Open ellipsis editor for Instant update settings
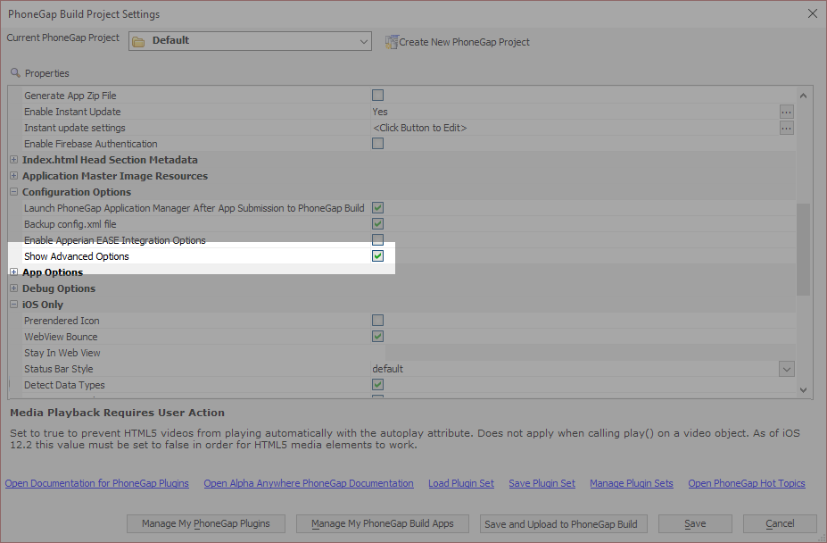 pos(786,128)
